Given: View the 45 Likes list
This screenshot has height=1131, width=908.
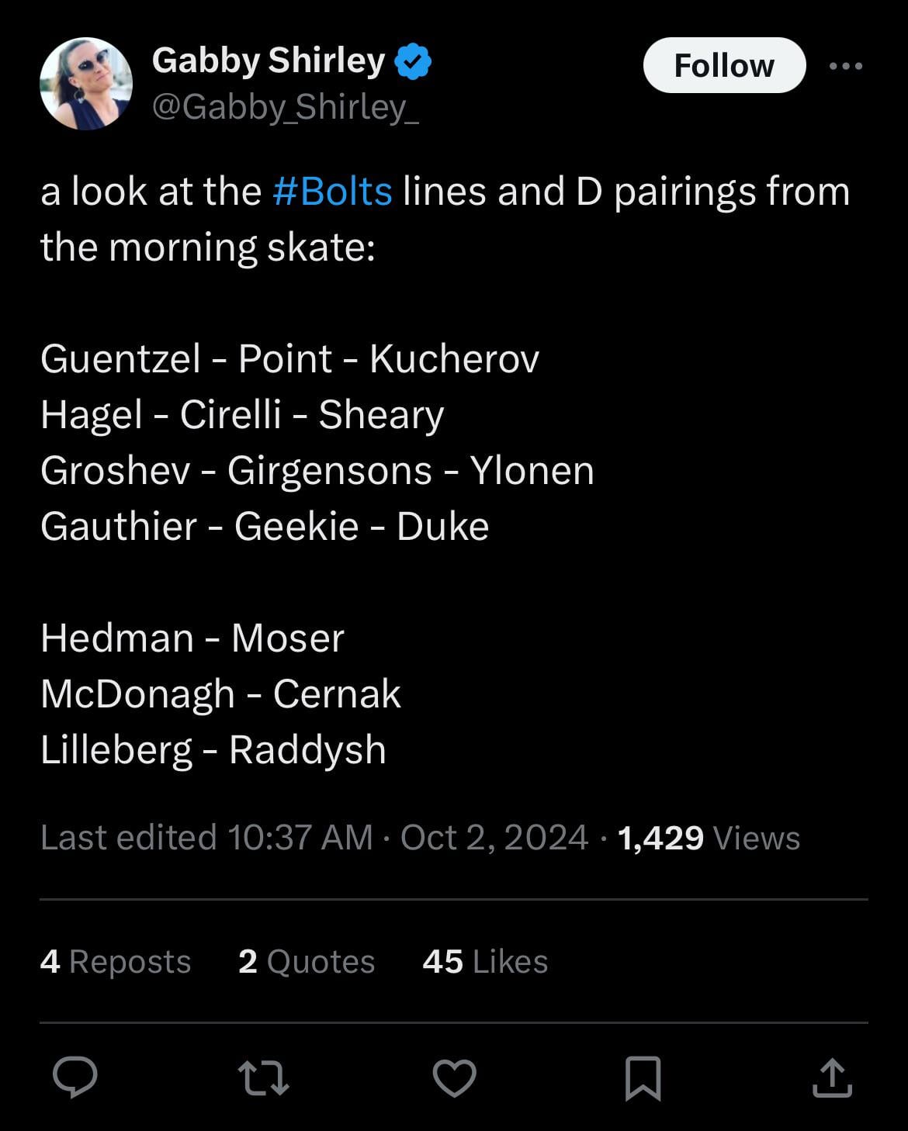Looking at the screenshot, I should pyautogui.click(x=485, y=961).
